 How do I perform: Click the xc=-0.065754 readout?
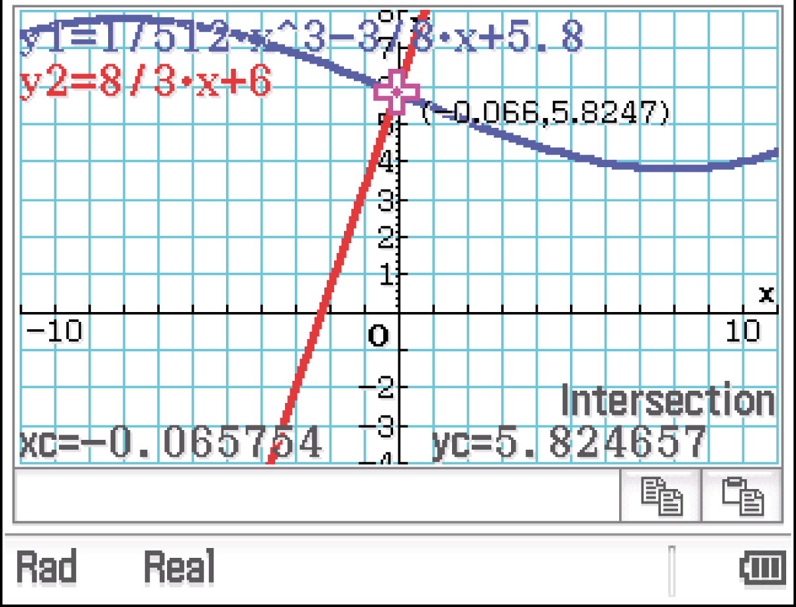[171, 442]
